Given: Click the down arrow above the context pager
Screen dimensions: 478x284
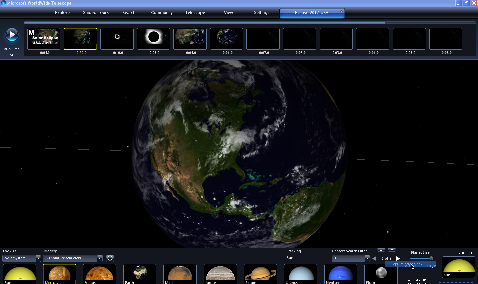Looking at the screenshot, I should pos(392,250).
